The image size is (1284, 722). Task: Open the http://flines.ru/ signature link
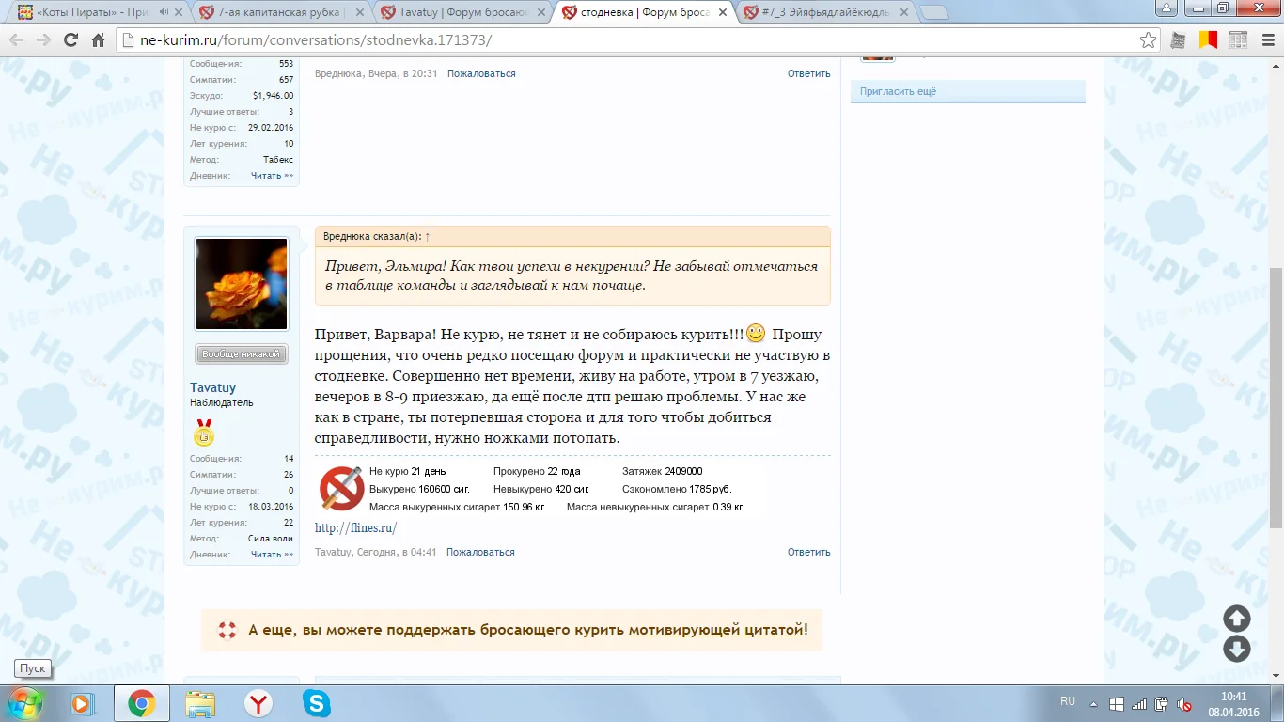(x=355, y=527)
